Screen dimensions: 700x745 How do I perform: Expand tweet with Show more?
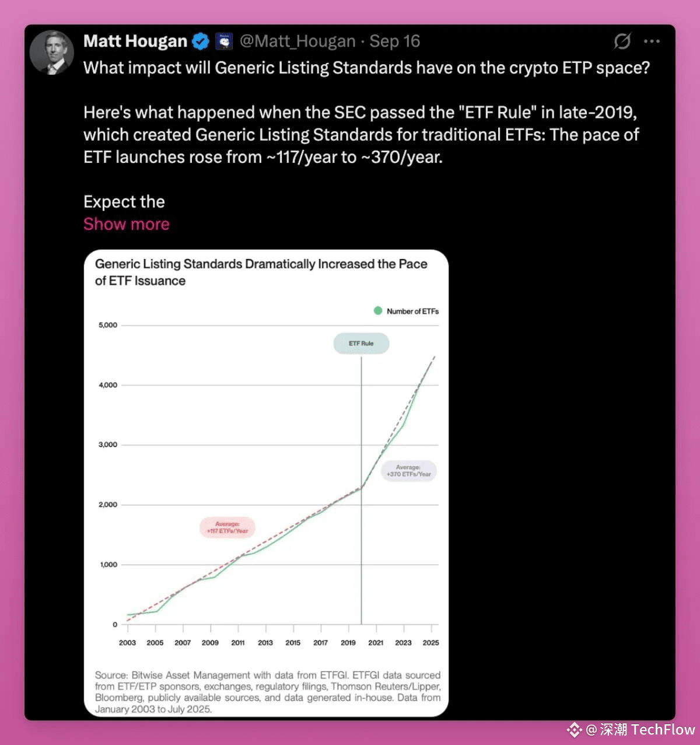tap(127, 224)
